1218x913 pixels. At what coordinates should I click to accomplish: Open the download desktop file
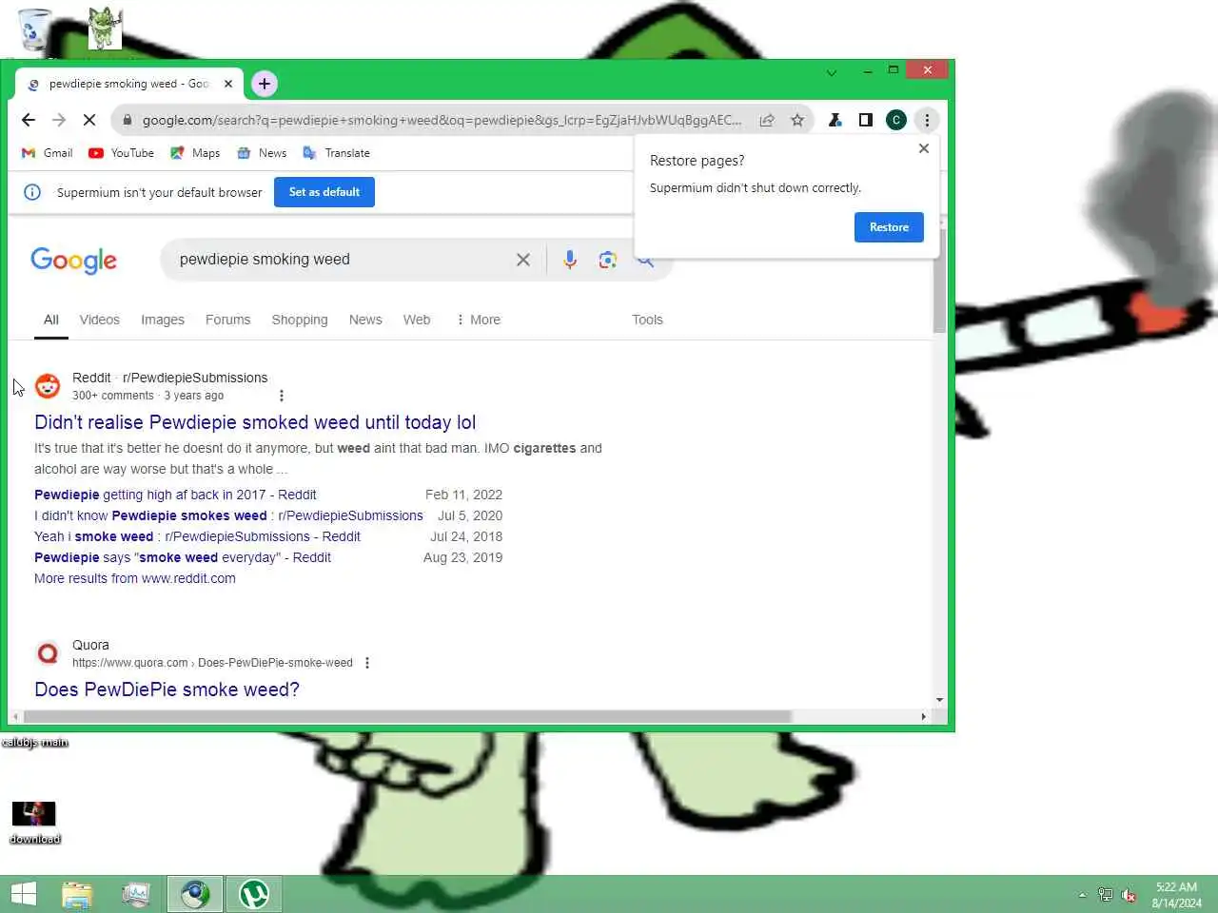tap(34, 822)
